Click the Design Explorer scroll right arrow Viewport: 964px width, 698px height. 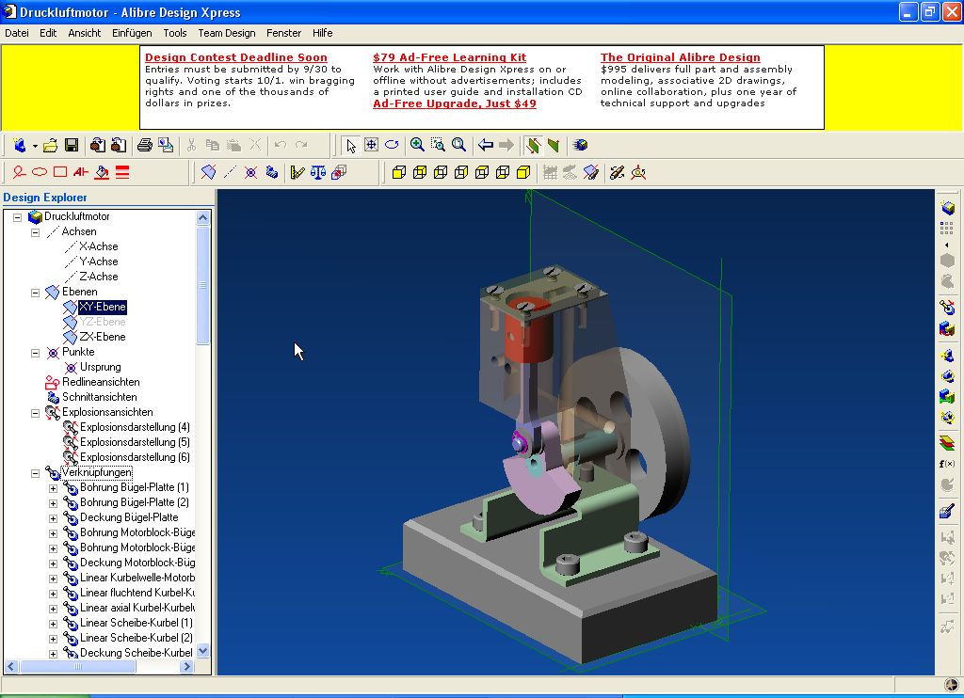[x=187, y=666]
